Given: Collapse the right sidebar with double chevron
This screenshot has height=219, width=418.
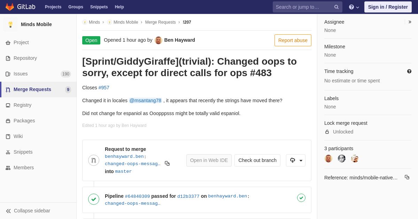Looking at the screenshot, I should 410,22.
